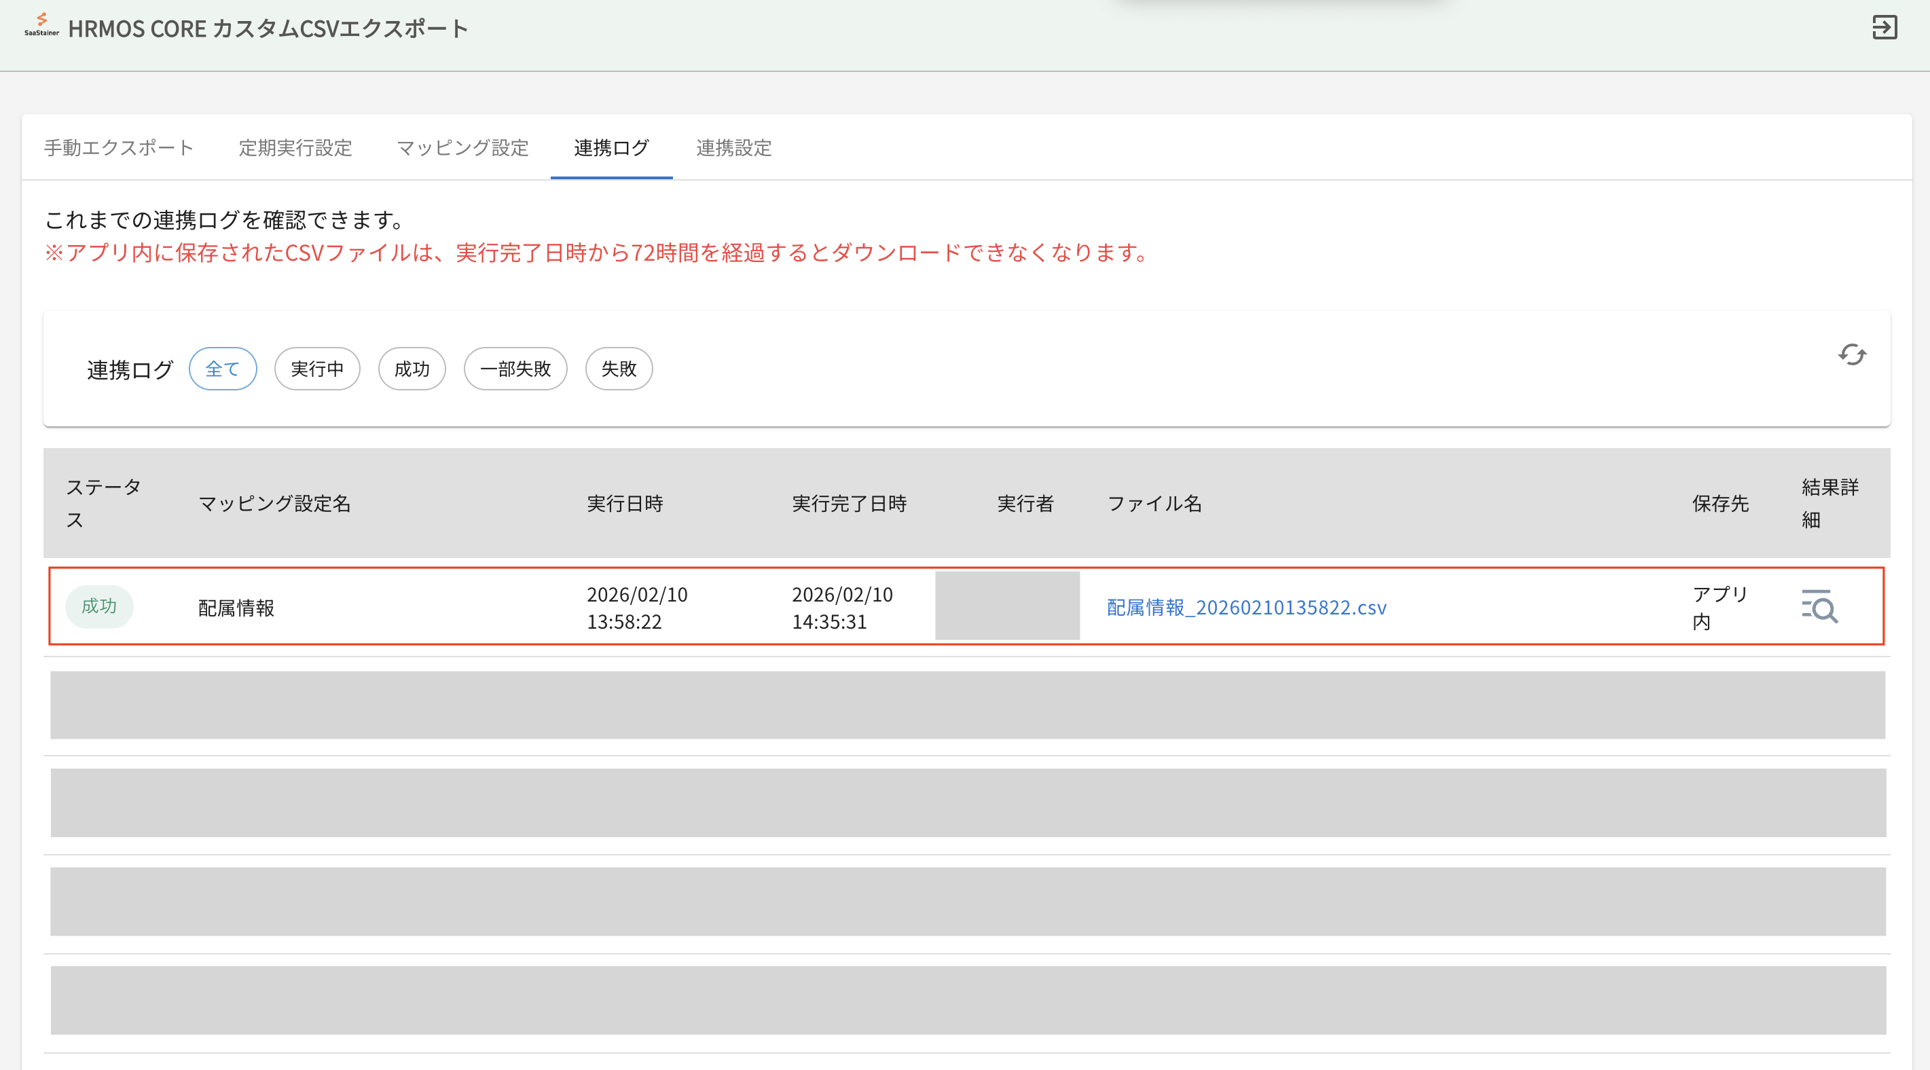Open the 連携設定 tab
The image size is (1930, 1070).
point(733,147)
